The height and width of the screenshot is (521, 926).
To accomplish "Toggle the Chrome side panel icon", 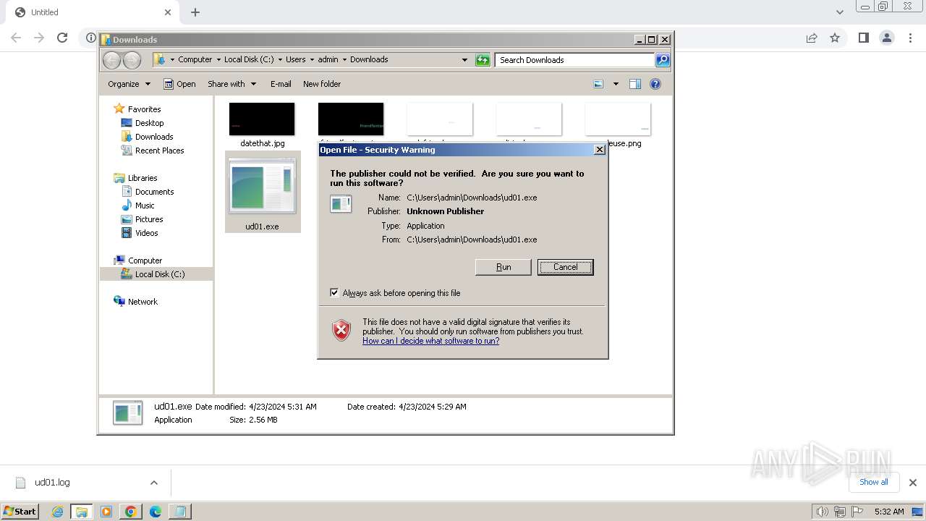I will [863, 38].
